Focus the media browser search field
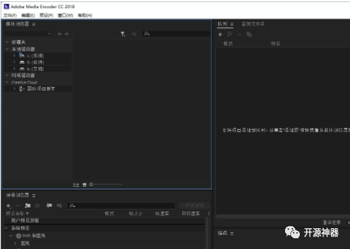Viewport: 350px width, 249px height. pyautogui.click(x=176, y=33)
